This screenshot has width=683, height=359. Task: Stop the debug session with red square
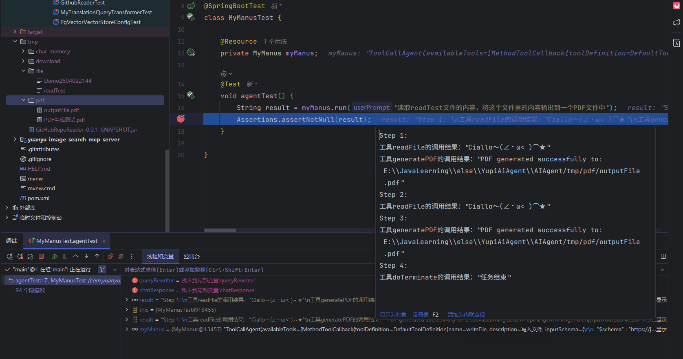coord(41,256)
